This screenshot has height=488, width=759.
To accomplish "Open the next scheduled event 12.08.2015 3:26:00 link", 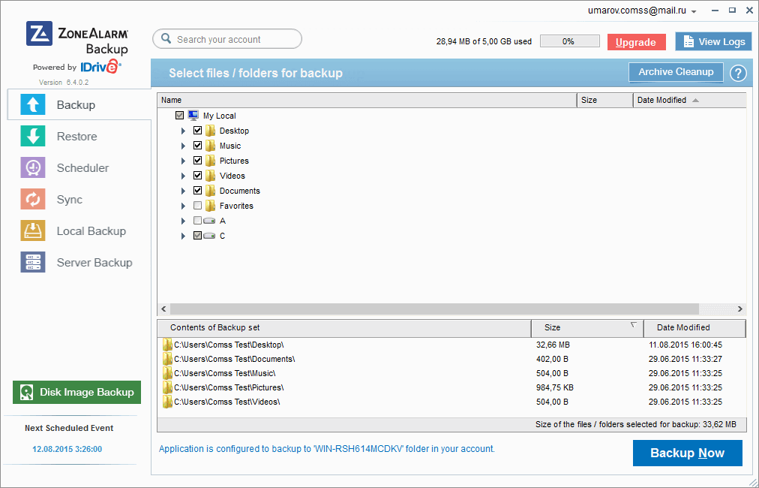I will tap(67, 449).
